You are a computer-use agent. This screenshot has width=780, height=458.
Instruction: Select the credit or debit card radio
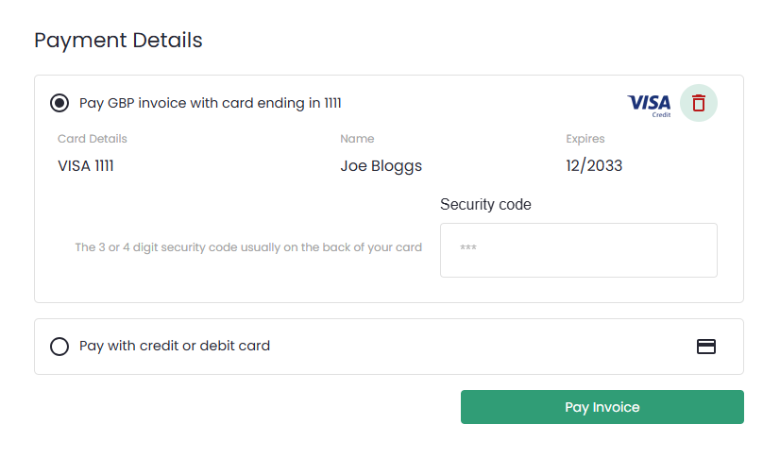coord(59,347)
